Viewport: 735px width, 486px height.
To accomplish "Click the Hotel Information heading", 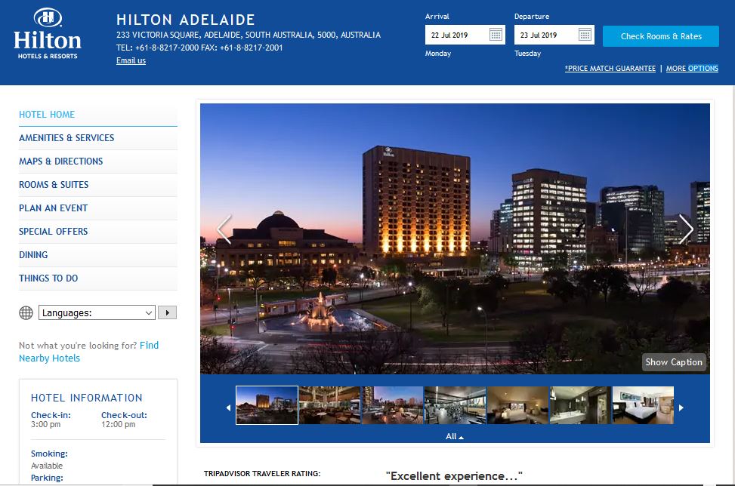I will click(x=86, y=398).
